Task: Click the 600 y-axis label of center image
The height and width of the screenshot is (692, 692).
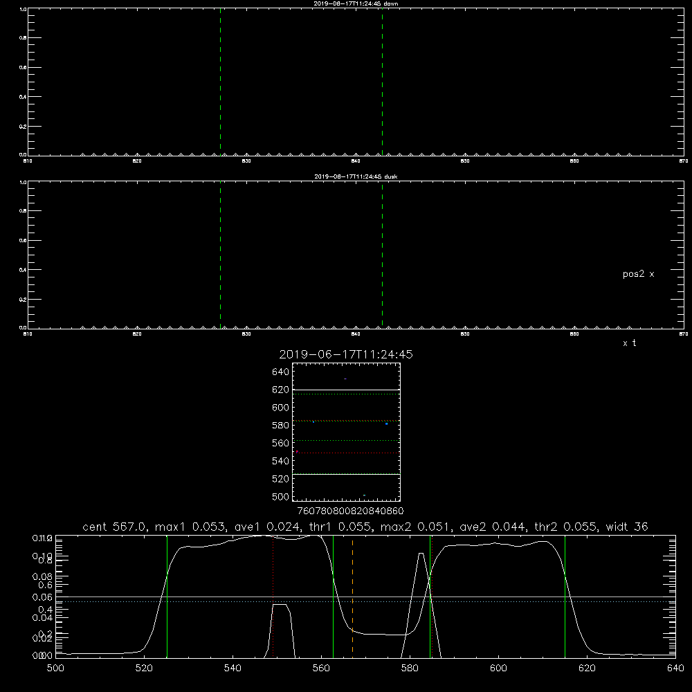Action: tap(280, 408)
